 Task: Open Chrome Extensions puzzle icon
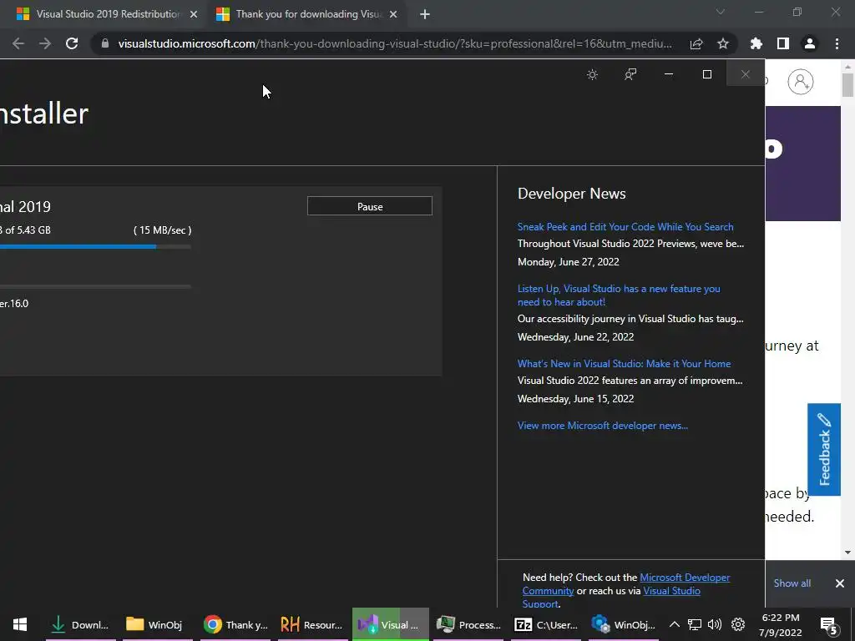(756, 43)
